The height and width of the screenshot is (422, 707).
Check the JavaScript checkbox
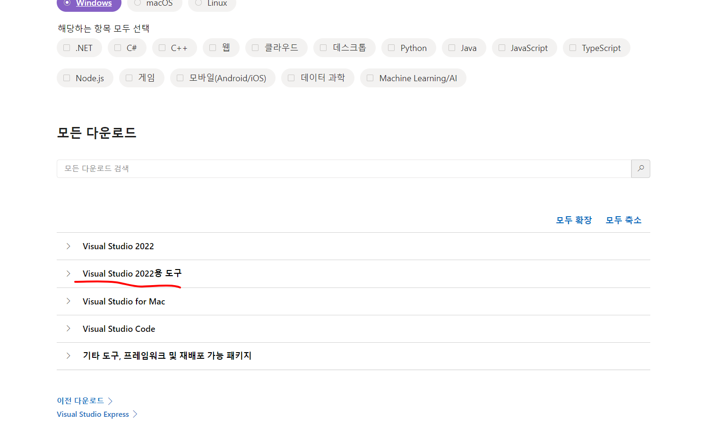[502, 48]
